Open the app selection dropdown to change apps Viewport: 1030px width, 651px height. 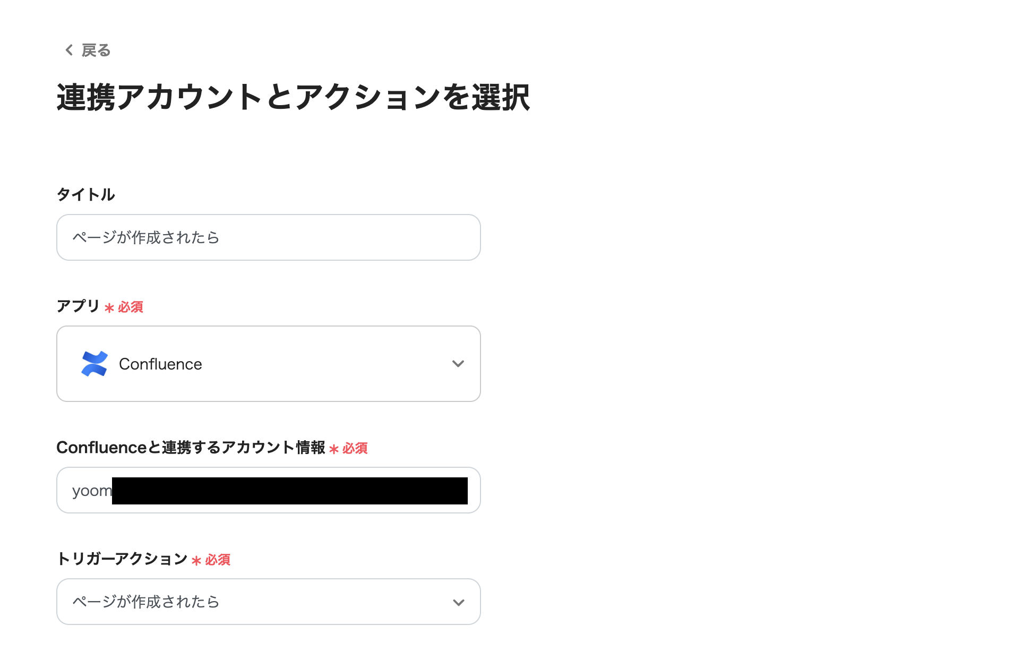coord(268,364)
